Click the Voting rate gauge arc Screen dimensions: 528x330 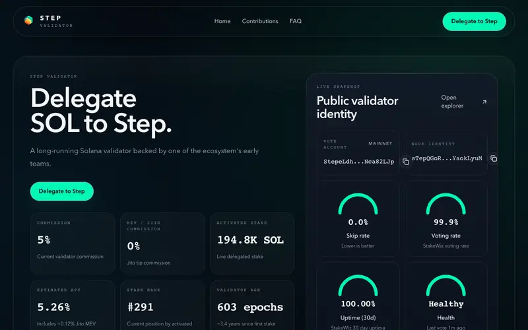[446, 204]
